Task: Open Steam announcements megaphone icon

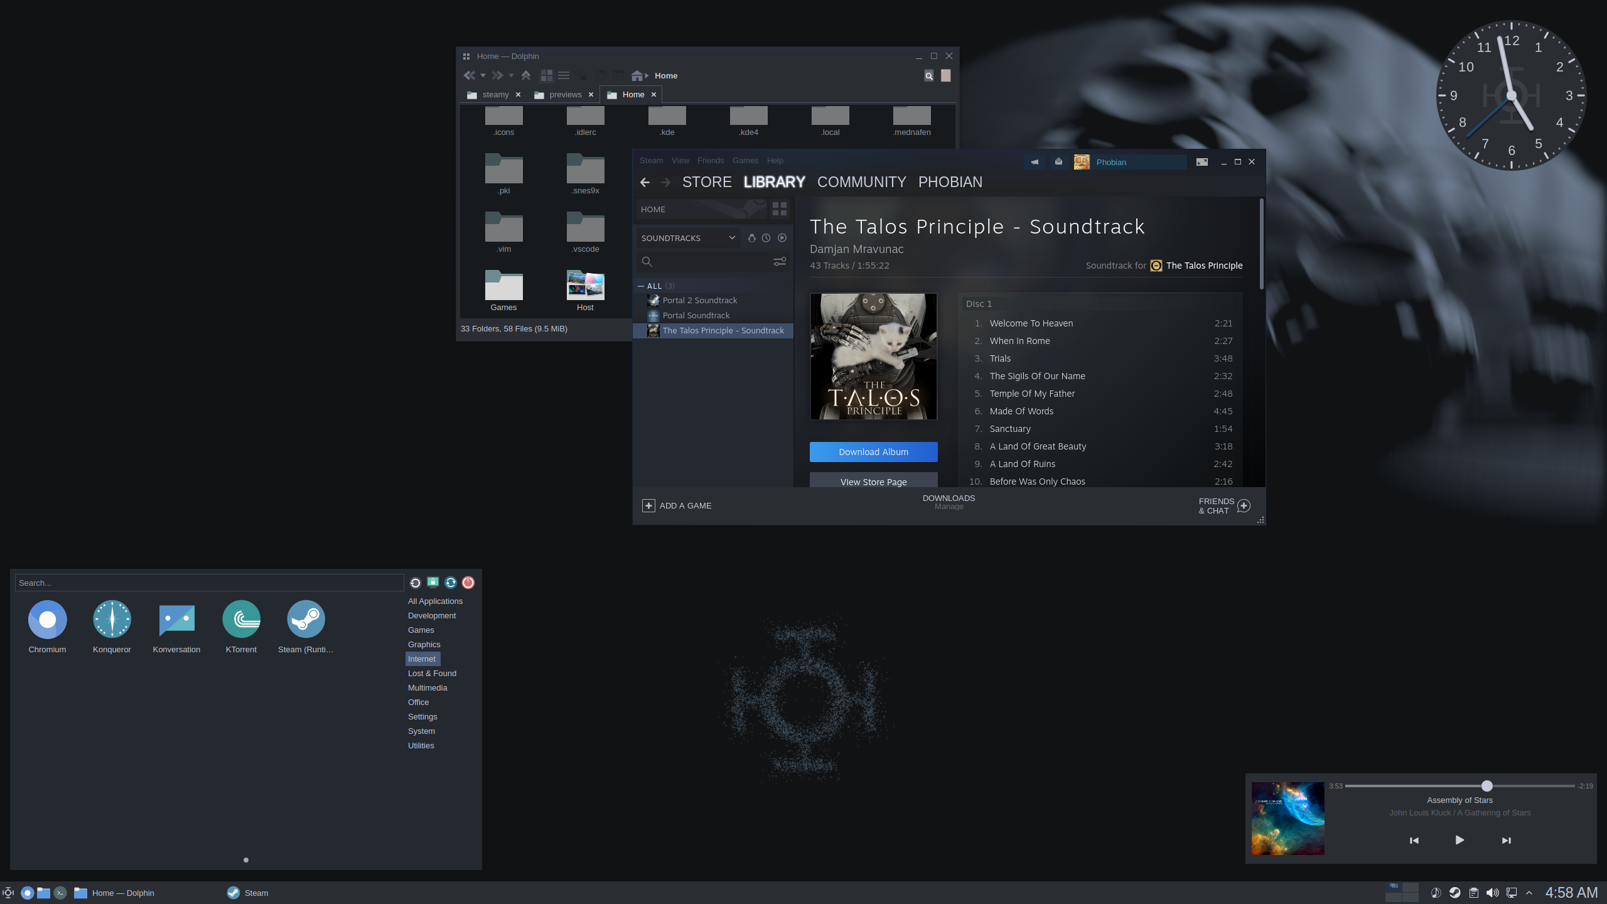Action: tap(1035, 162)
